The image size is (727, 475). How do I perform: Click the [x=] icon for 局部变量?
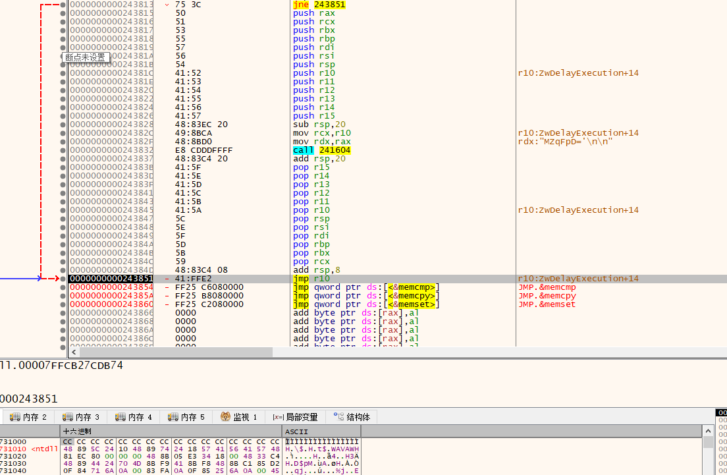click(277, 417)
